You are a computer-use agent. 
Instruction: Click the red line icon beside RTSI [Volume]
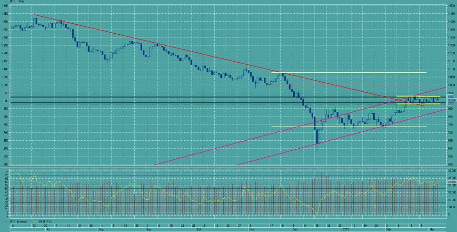(5, 222)
